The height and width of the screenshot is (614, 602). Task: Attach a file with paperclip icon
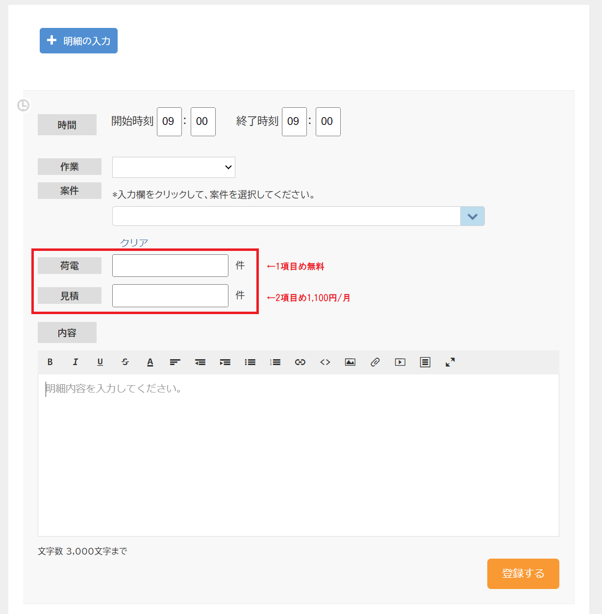coord(375,362)
